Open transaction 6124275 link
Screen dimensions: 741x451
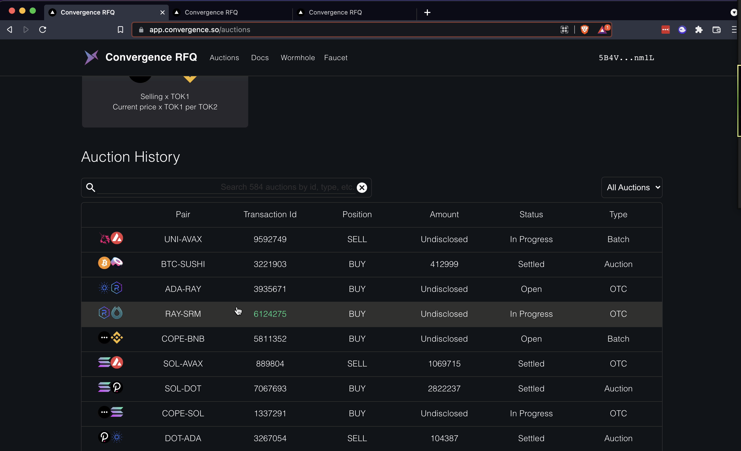tap(270, 314)
